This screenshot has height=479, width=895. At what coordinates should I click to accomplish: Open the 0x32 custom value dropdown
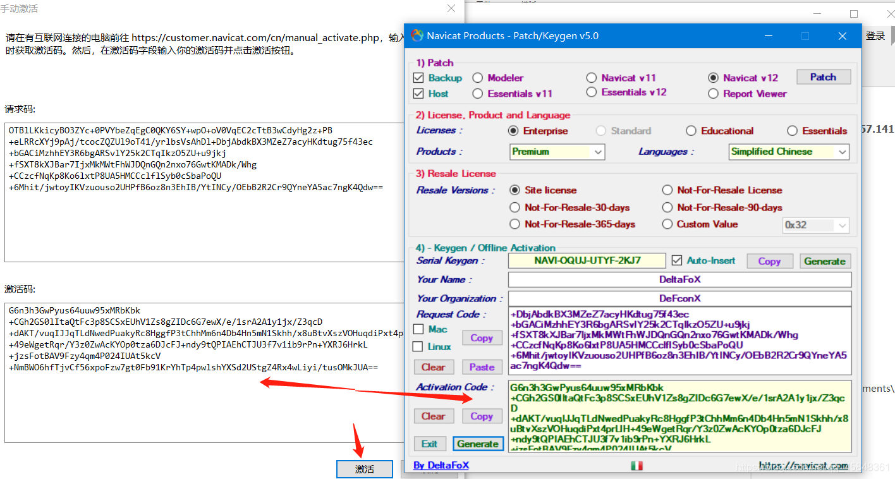tap(816, 225)
